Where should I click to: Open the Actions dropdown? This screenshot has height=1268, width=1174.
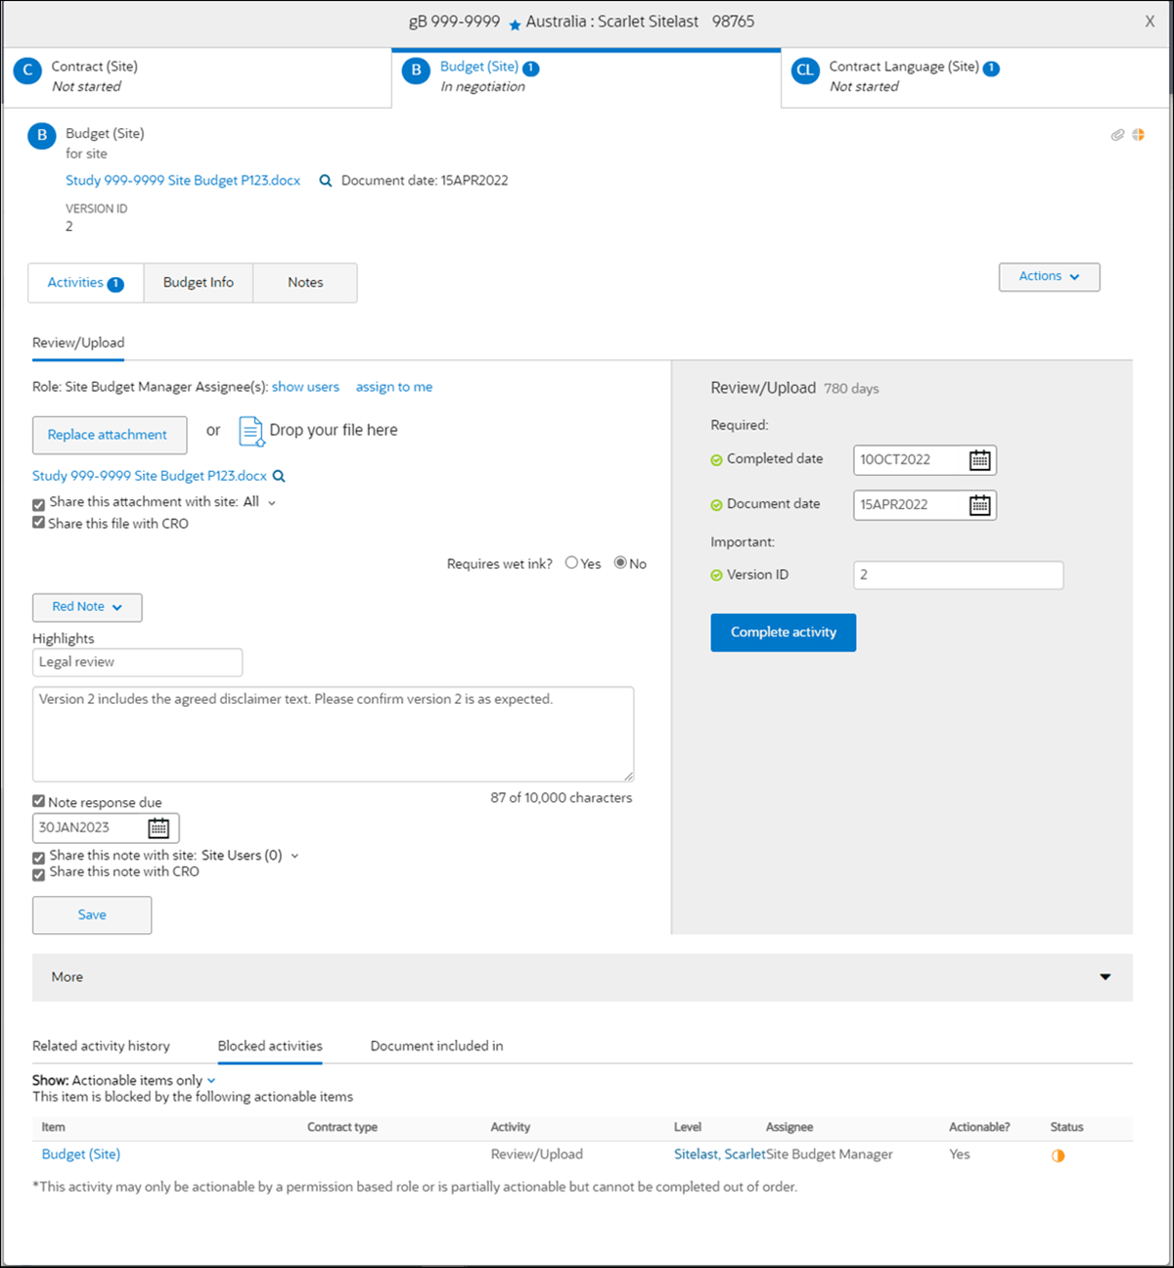click(1048, 276)
